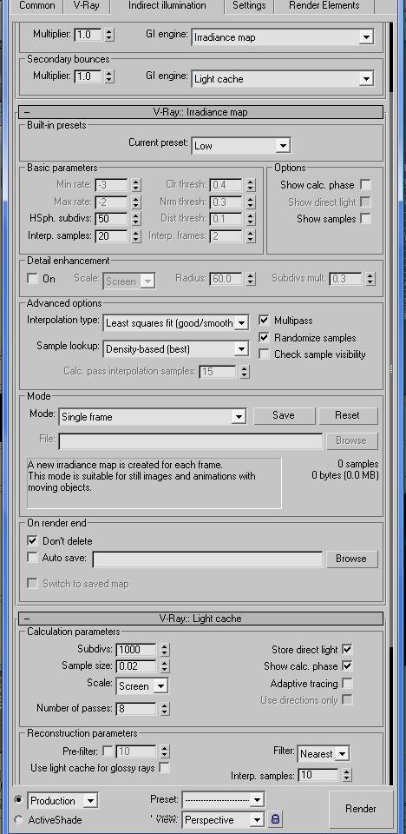406x834 pixels.
Task: Click primary Multiplier spinner arrows
Action: tap(109, 35)
